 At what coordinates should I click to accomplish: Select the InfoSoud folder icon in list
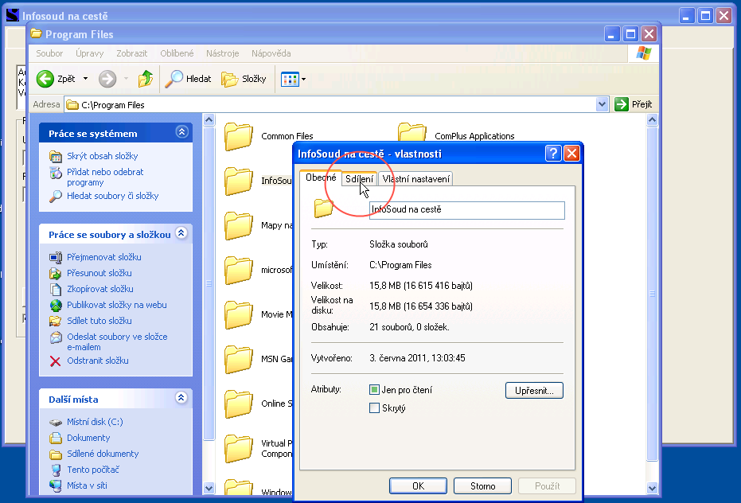pos(239,181)
